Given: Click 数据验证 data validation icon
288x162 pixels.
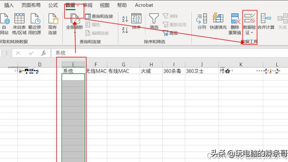Looking at the screenshot, I should (249, 19).
